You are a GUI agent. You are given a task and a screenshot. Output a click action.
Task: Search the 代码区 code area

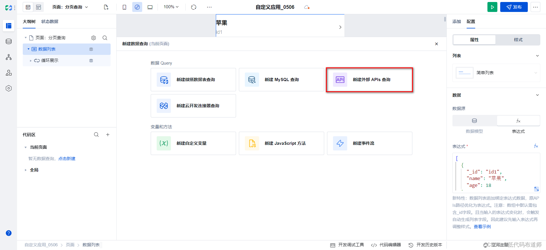point(96,135)
